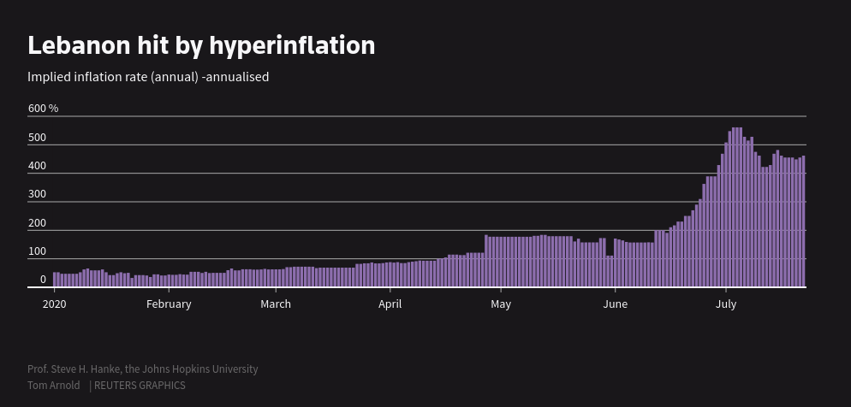Click the "300" y-axis label

click(37, 195)
